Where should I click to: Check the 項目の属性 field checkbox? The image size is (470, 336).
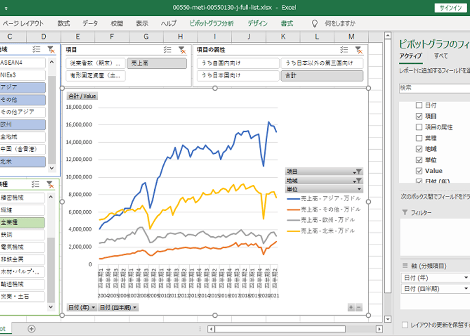pyautogui.click(x=419, y=127)
